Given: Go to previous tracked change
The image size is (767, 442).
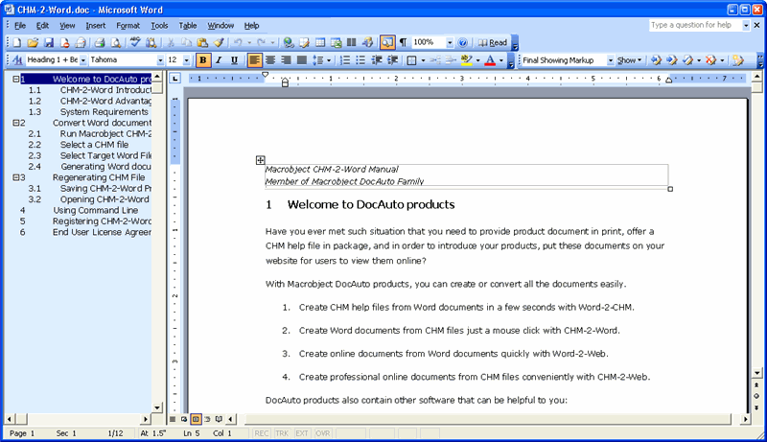Looking at the screenshot, I should 657,60.
